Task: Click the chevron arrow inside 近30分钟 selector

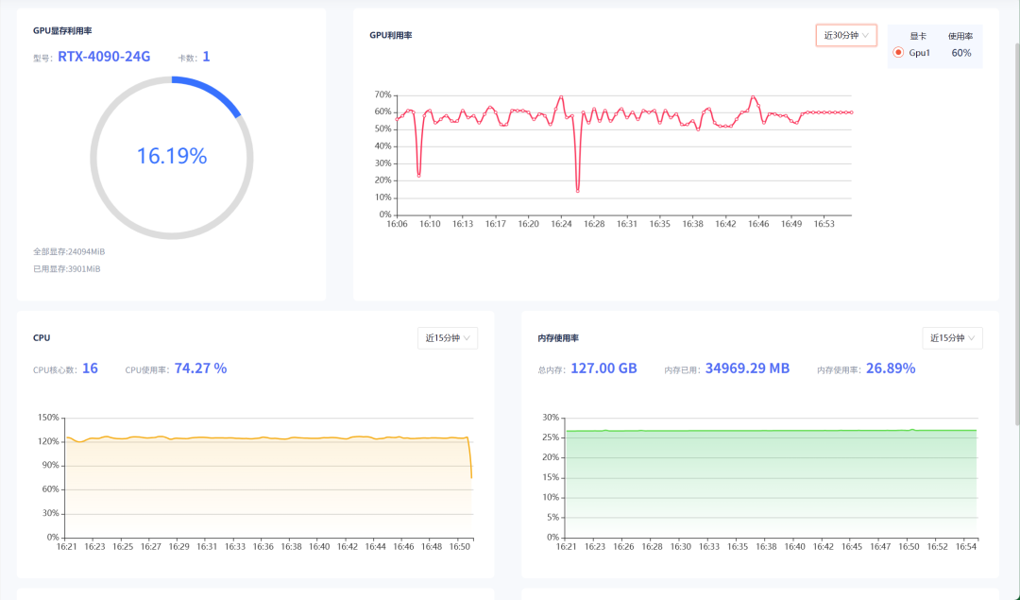Action: point(867,35)
